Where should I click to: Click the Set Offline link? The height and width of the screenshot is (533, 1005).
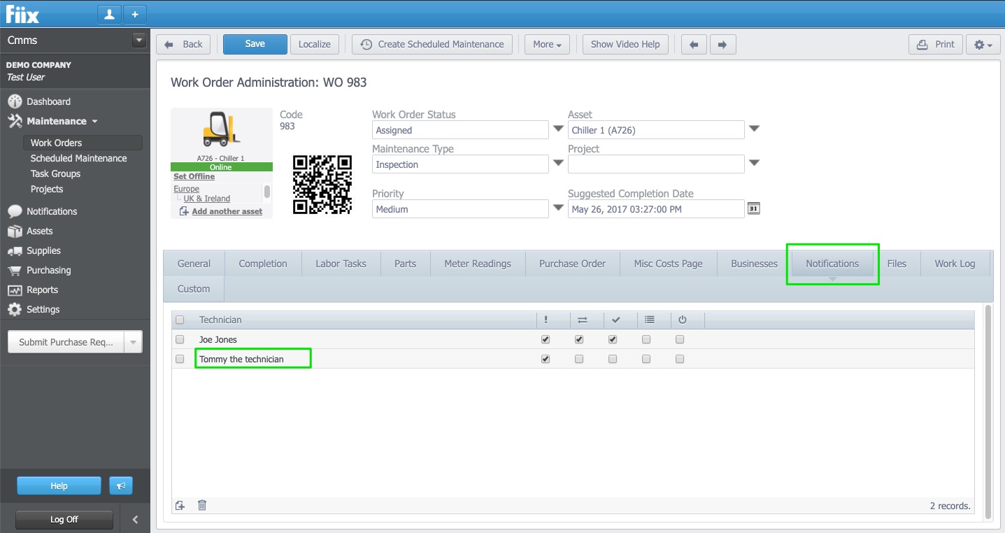tap(194, 176)
